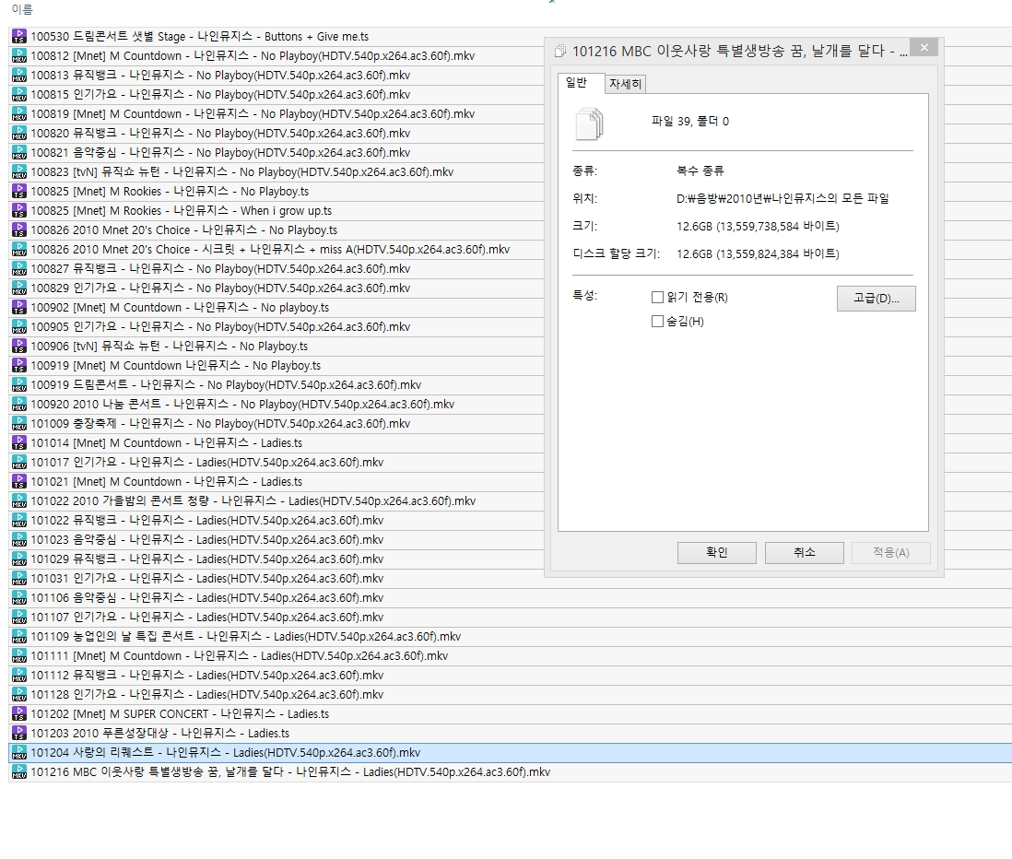Toggle the 숨김(H) checkbox

pos(658,322)
